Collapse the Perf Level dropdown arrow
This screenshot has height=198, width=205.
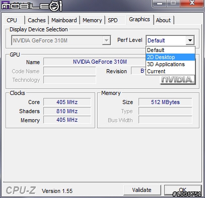click(190, 40)
